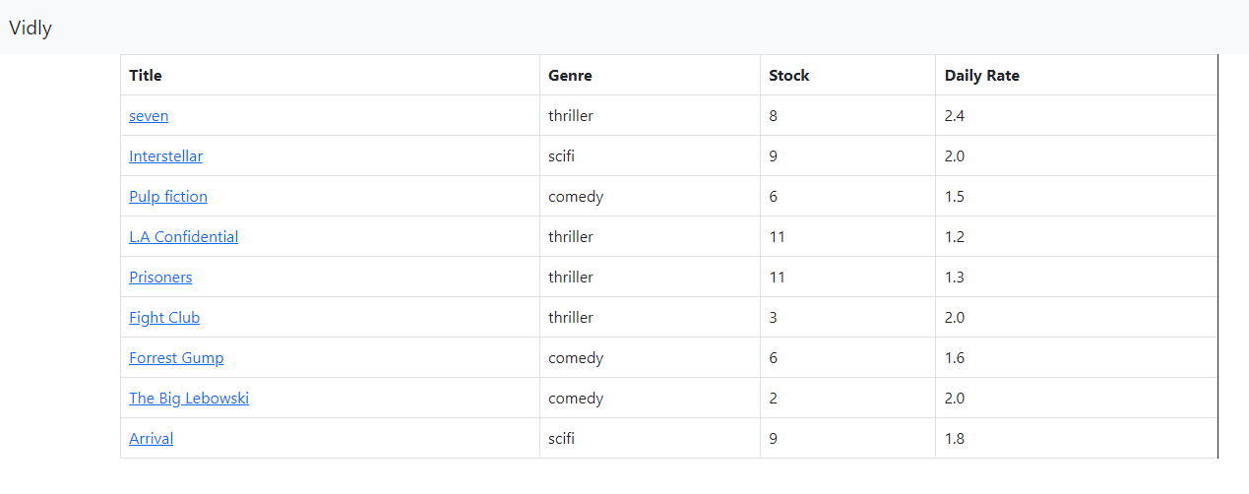Screen dimensions: 1249x494
Task: Click the stock cell for Fight Club
Action: [x=774, y=318]
